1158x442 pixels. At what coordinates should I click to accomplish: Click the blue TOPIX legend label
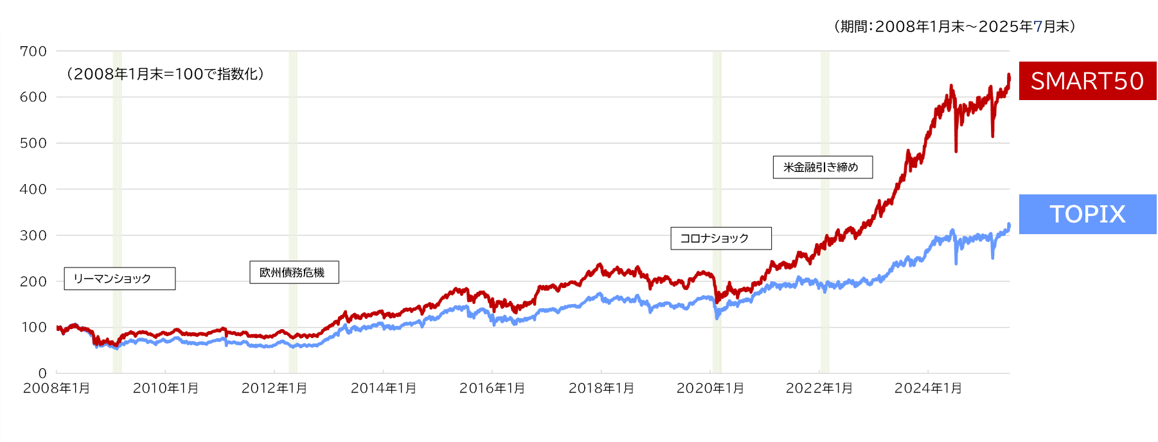(x=1087, y=214)
